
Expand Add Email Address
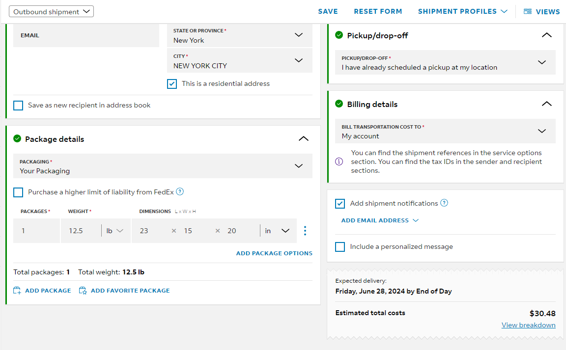point(380,220)
